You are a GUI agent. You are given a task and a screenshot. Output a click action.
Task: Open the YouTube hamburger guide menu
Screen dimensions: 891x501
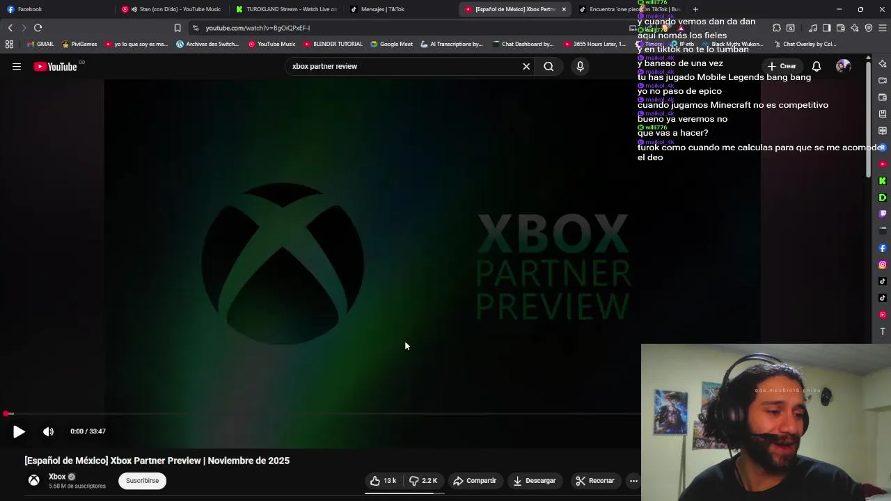[x=17, y=66]
